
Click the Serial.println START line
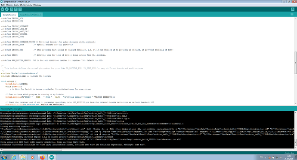60,97
